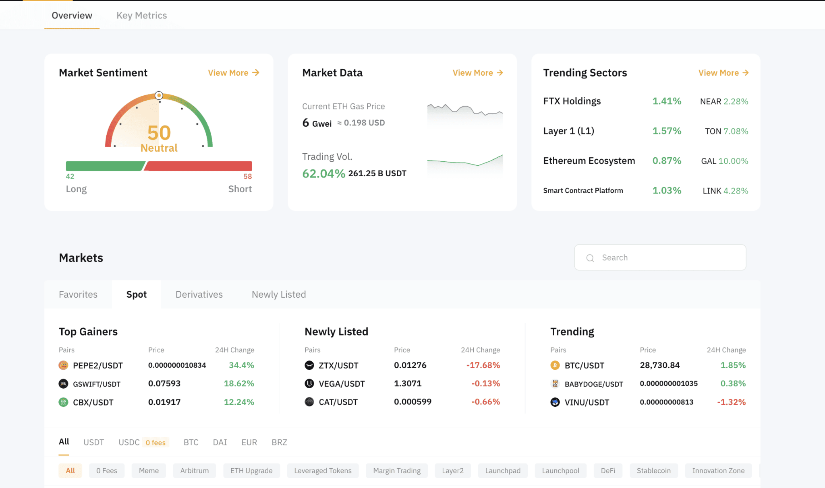825x488 pixels.
Task: Click the Bitcoin BTC/USDT icon
Action: (555, 365)
